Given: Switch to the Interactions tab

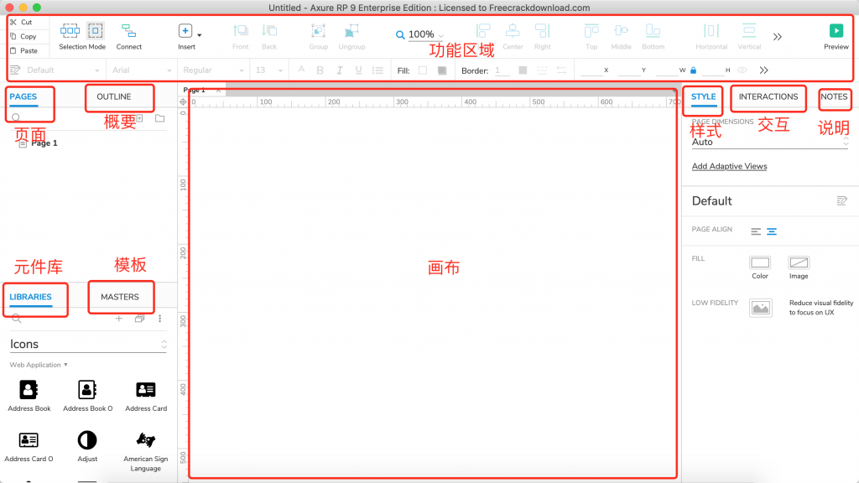Looking at the screenshot, I should pos(768,97).
